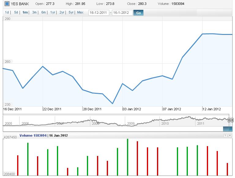The height and width of the screenshot is (178, 235).
Task: Switch chart to 1yr range
Action: 53,13
